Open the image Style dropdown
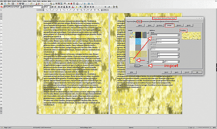217x129 pixels. point(165,35)
